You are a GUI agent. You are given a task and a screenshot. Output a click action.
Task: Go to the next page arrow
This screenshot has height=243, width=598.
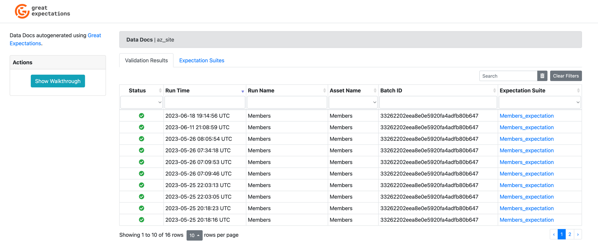pos(578,234)
